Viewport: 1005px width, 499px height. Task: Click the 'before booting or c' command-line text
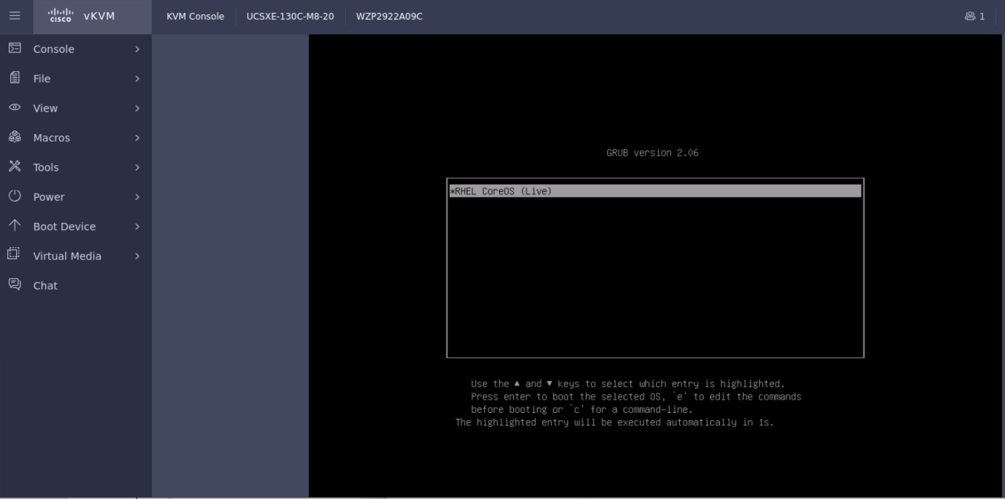582,410
